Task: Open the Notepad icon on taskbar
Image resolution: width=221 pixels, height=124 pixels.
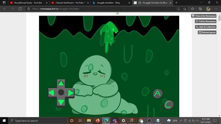Action: coord(158,121)
